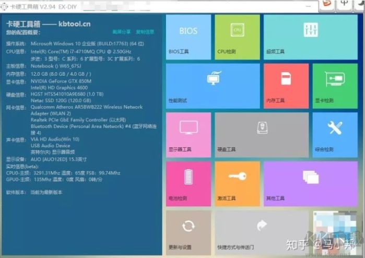Click the HGST HTS541010A9E680 disk line
The image size is (365, 258).
click(x=67, y=94)
